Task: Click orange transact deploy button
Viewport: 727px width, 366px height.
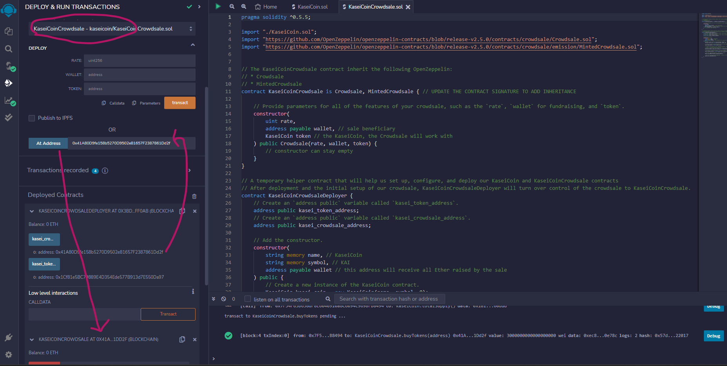Action: point(180,103)
